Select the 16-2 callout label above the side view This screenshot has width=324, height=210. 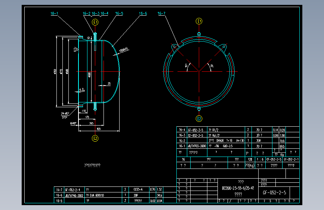click(87, 14)
